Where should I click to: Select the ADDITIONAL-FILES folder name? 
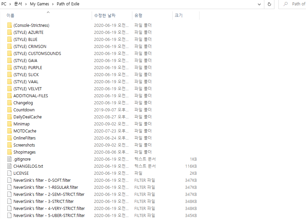pyautogui.click(x=31, y=96)
